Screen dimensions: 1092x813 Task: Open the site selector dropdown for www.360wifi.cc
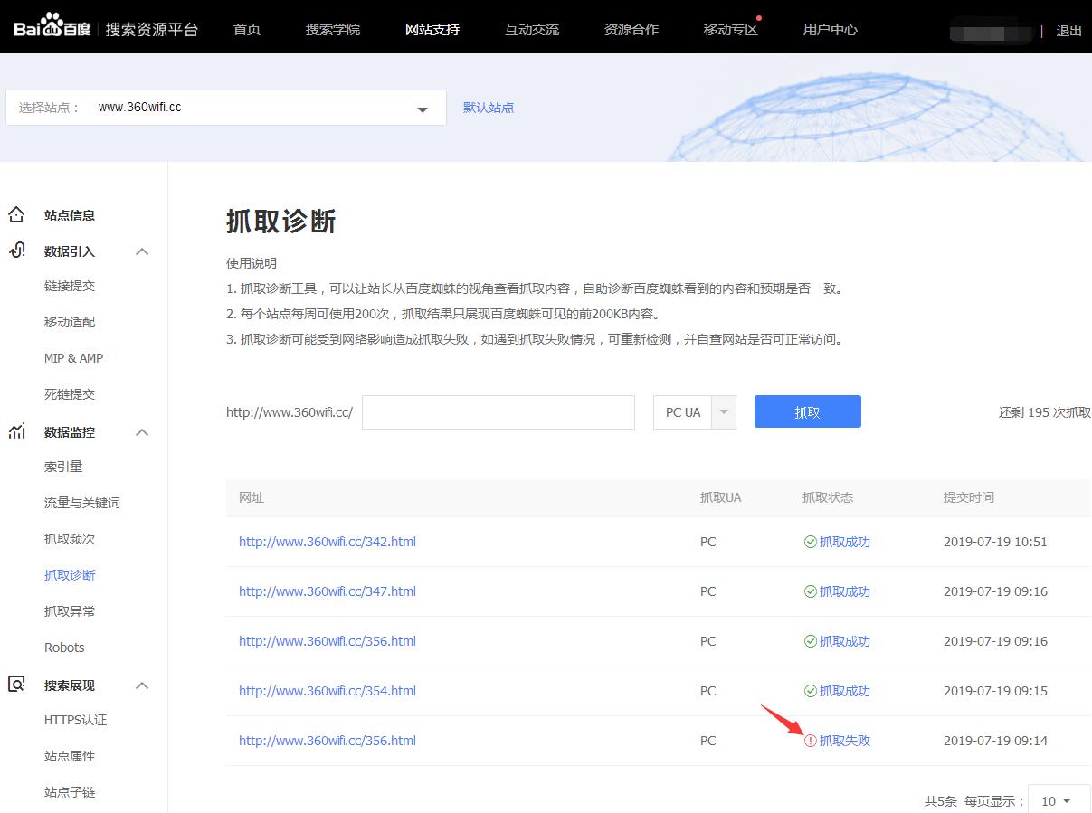click(422, 108)
